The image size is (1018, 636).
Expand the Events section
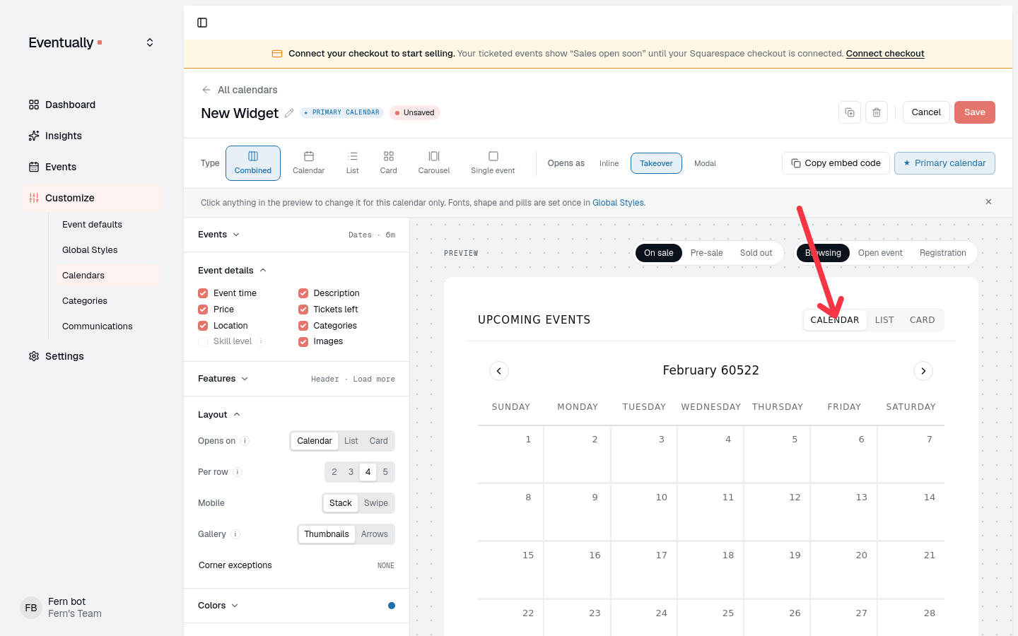[x=219, y=235]
